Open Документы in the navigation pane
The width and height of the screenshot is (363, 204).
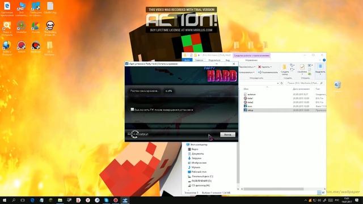pos(196,154)
